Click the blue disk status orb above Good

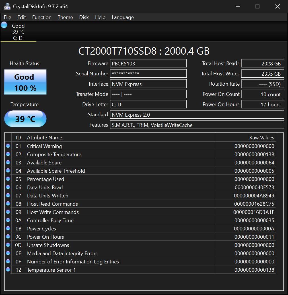pyautogui.click(x=4, y=25)
